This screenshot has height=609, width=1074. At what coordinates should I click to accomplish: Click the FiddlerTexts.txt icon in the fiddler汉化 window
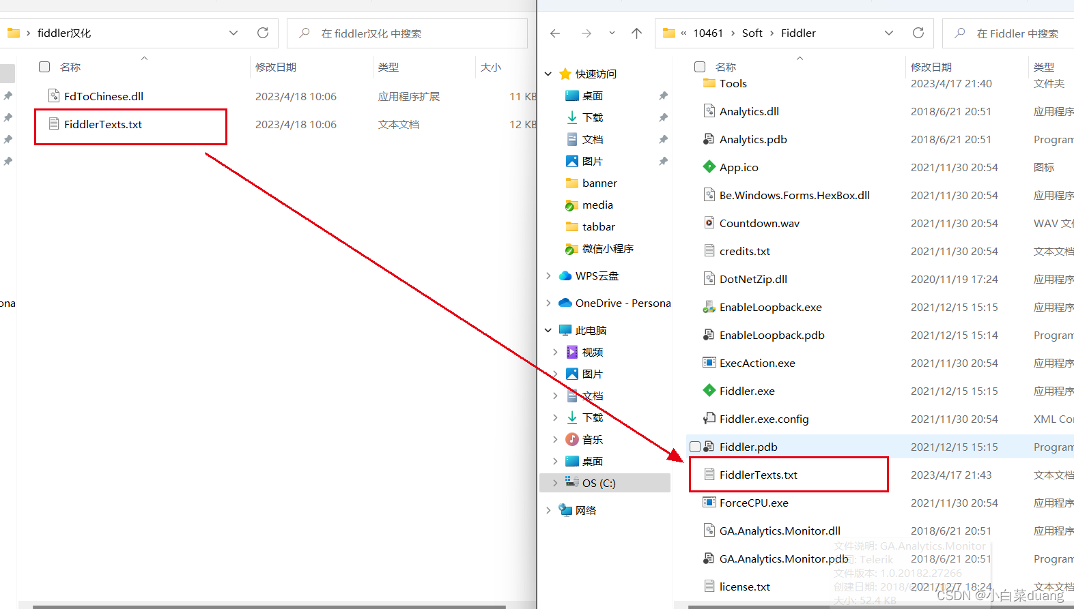tap(54, 124)
